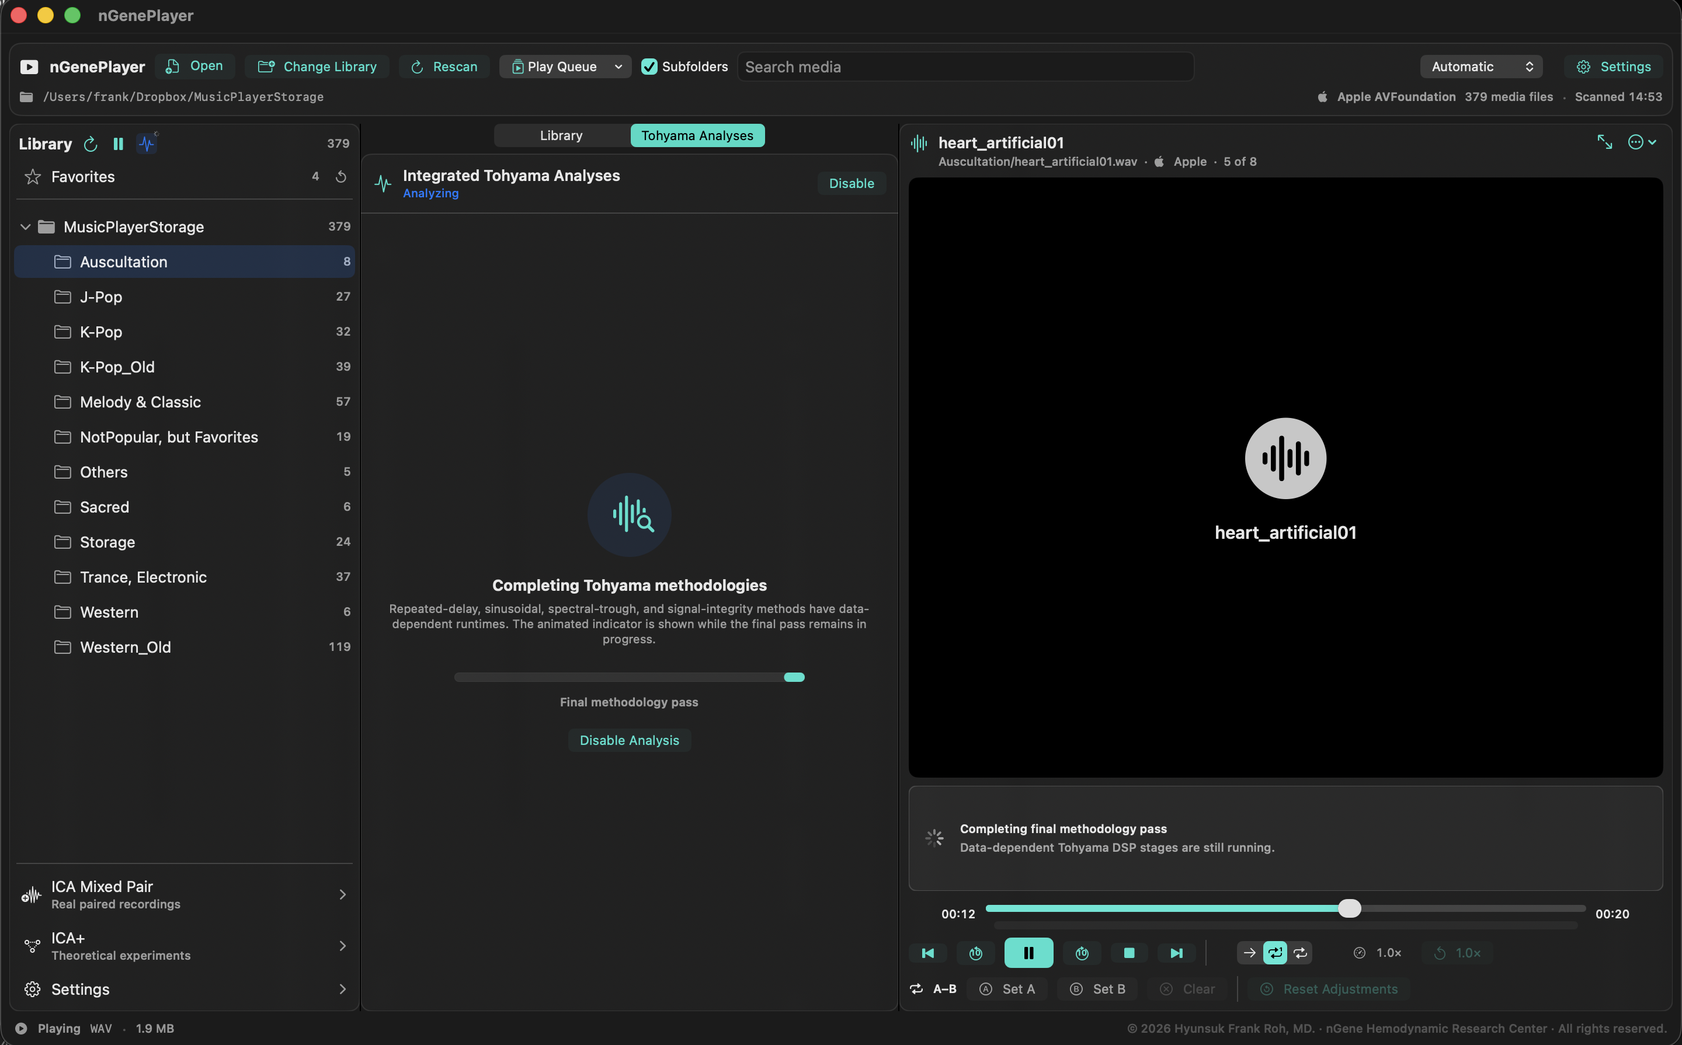Viewport: 1682px width, 1045px height.
Task: Toggle the highlighted repeat-one mode
Action: pyautogui.click(x=1275, y=953)
